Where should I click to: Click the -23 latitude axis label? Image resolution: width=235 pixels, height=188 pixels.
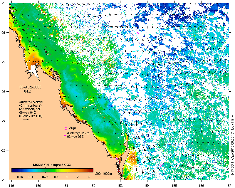tap(4, 91)
